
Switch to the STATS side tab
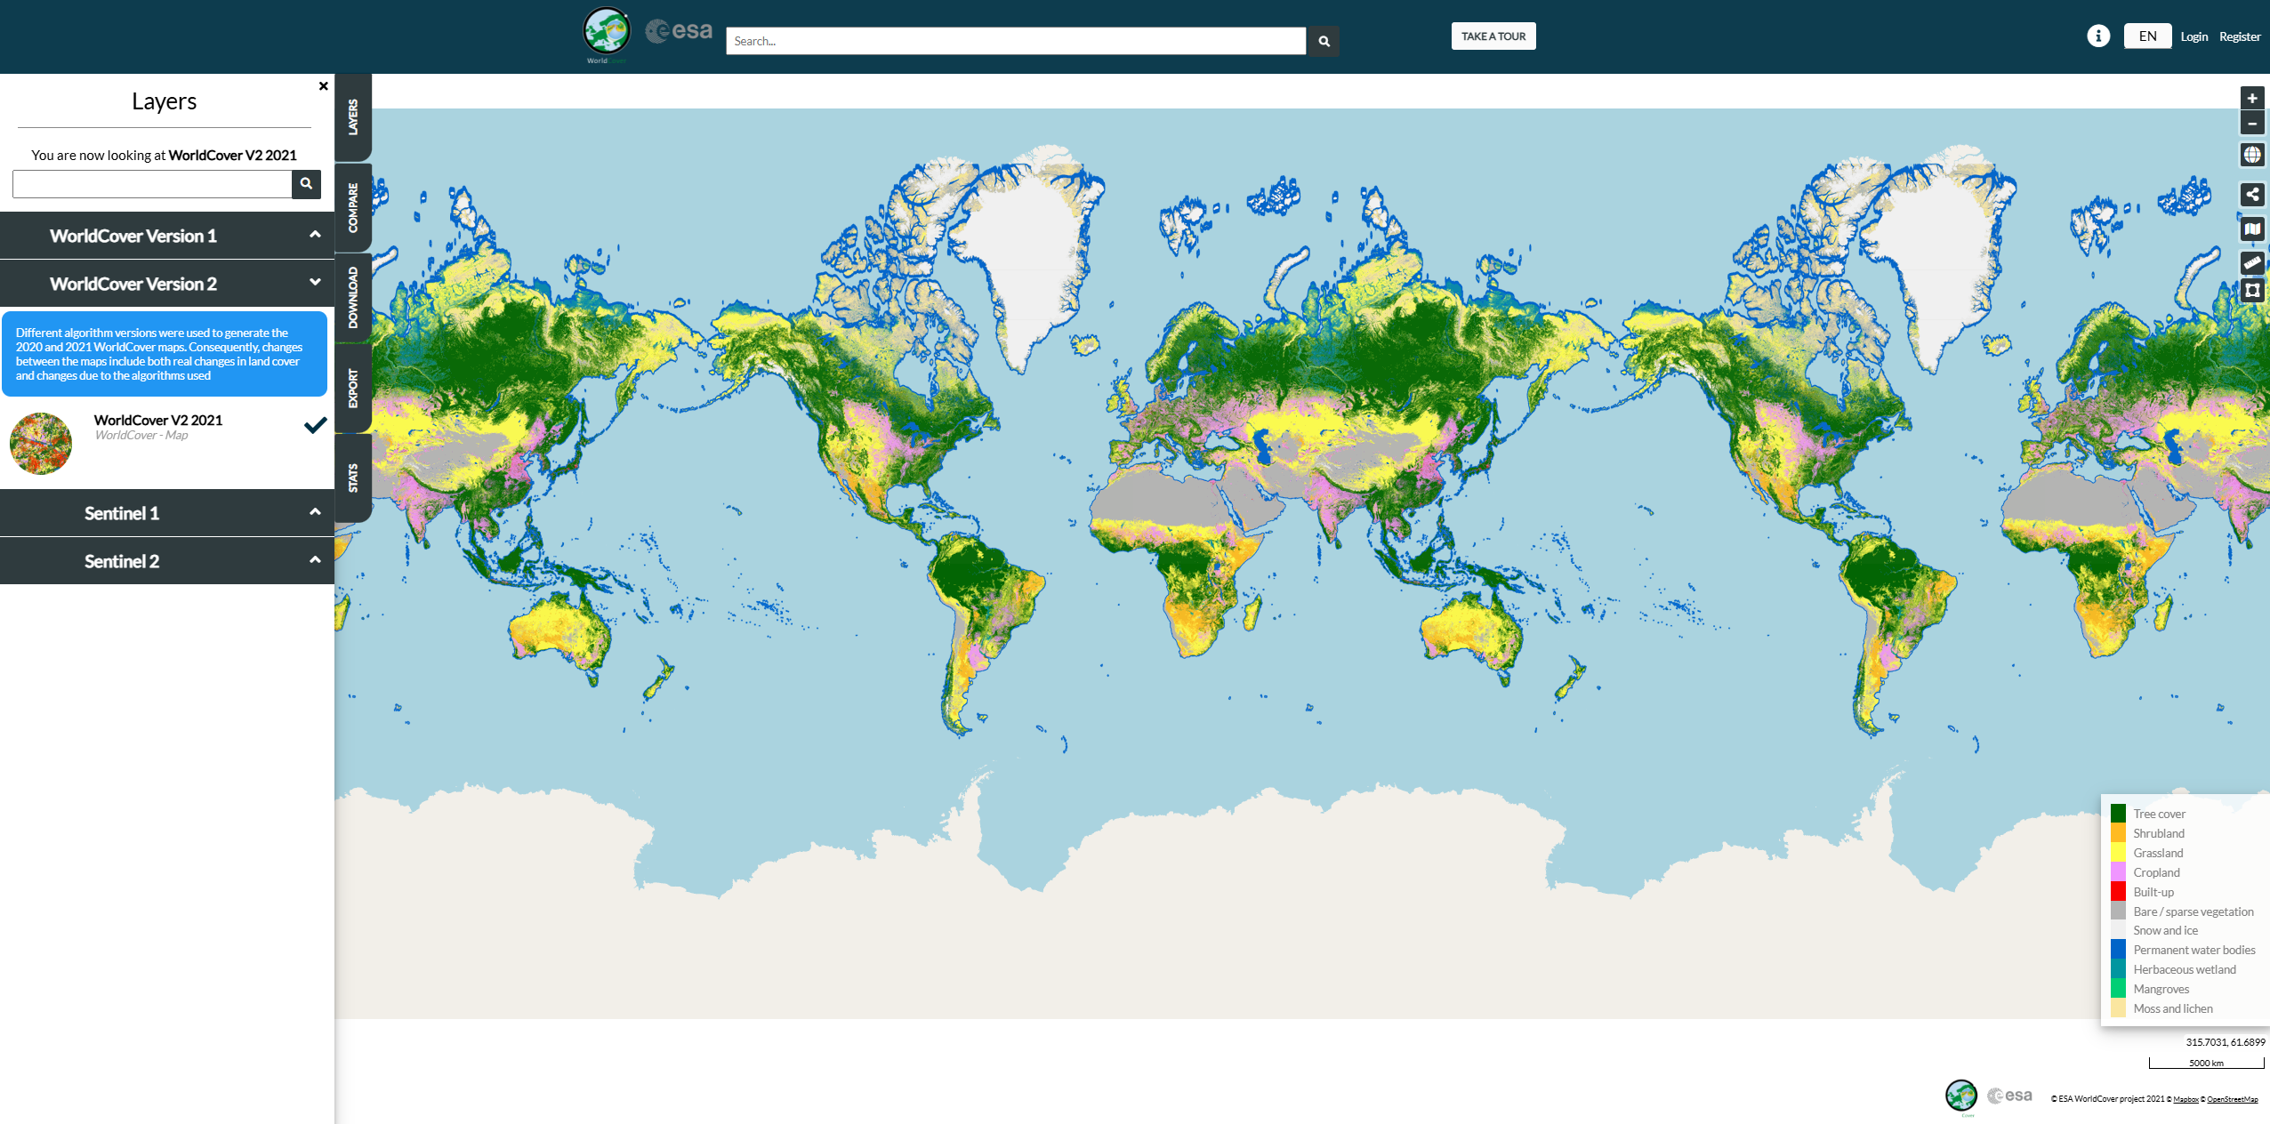pyautogui.click(x=353, y=478)
